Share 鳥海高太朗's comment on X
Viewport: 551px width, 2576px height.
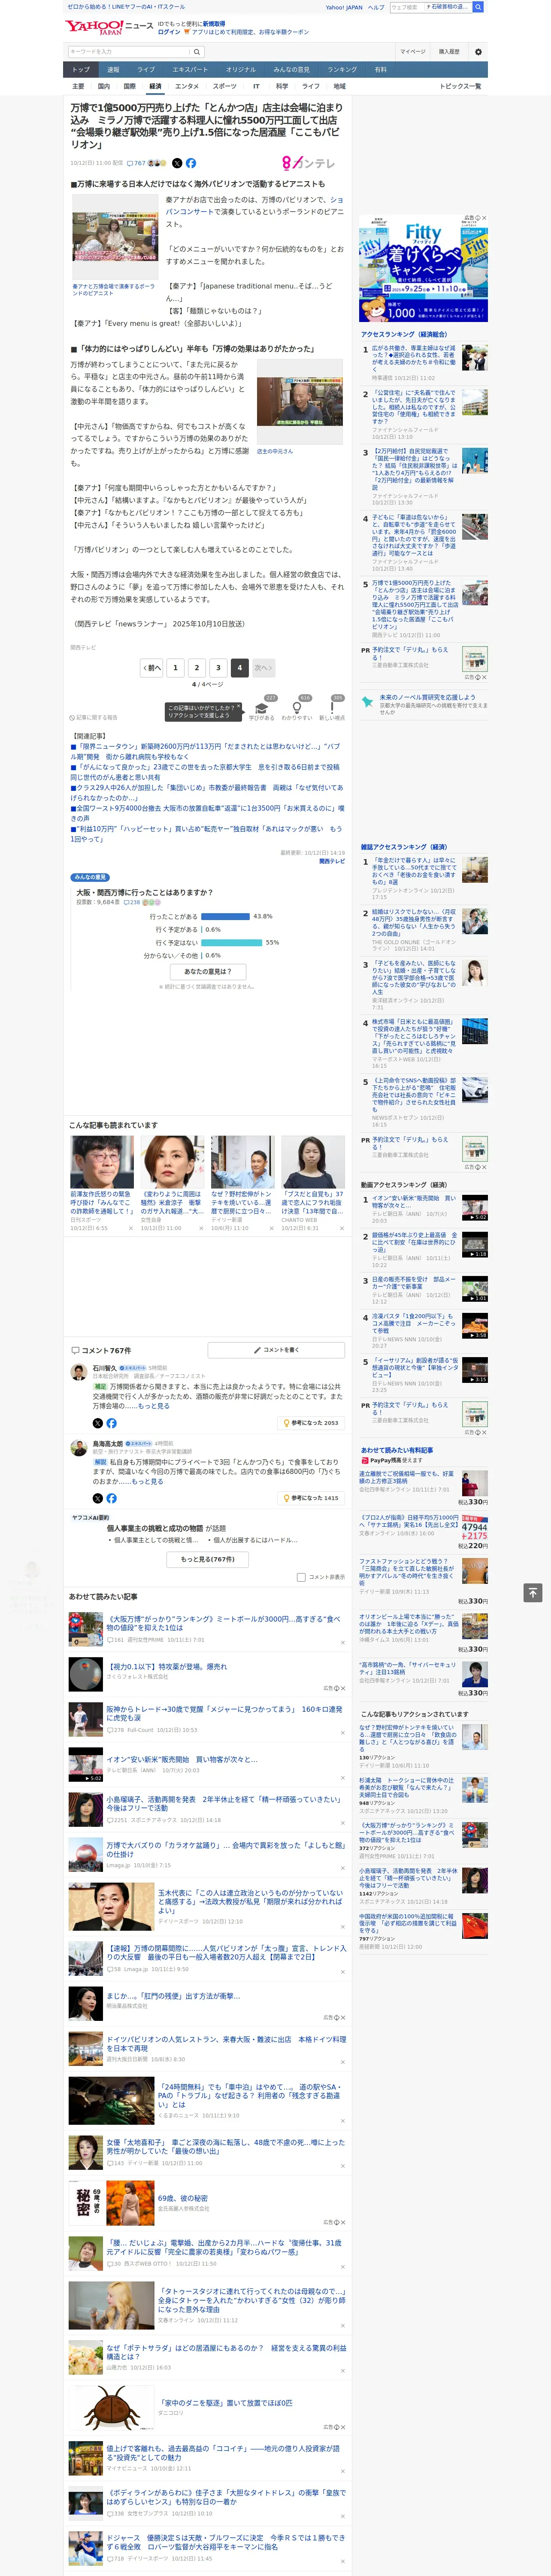[x=97, y=1498]
